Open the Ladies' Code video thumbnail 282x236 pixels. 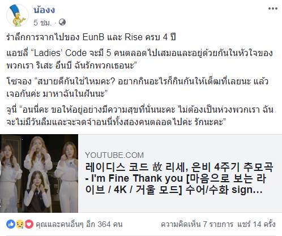pos(39,173)
